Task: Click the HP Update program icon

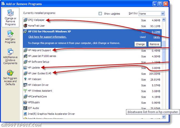Action: point(25,68)
